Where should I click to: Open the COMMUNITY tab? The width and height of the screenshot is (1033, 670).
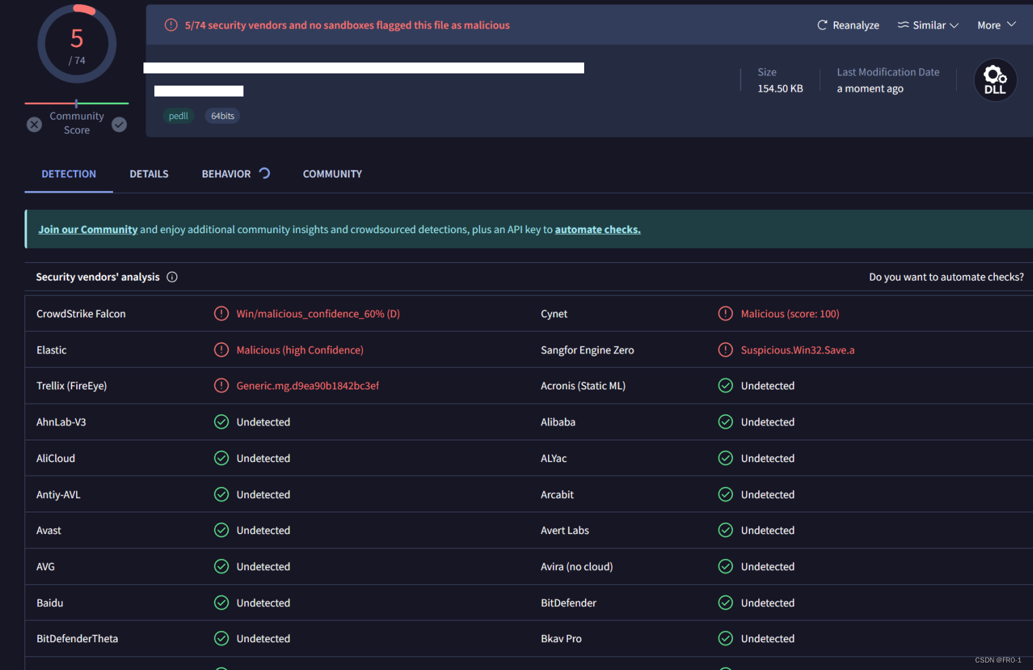point(333,174)
